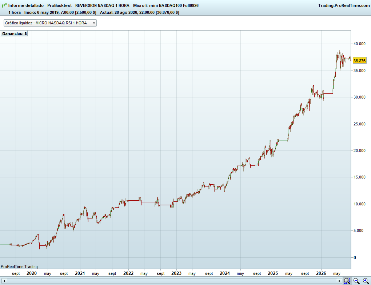
Task: Click the yellow 36.876 price label
Action: point(359,61)
